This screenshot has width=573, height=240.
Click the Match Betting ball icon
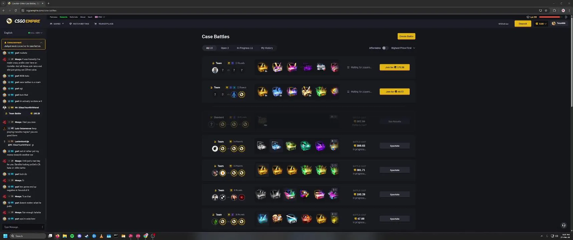click(x=70, y=24)
